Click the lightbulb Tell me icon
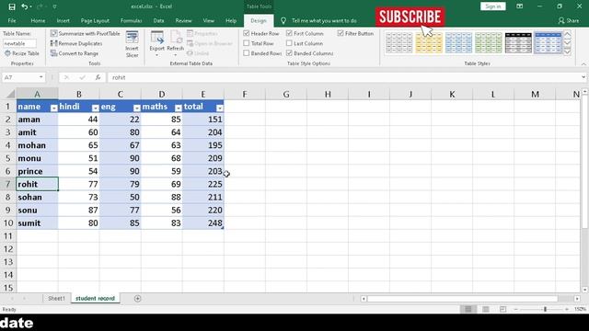Image resolution: width=589 pixels, height=331 pixels. point(283,20)
